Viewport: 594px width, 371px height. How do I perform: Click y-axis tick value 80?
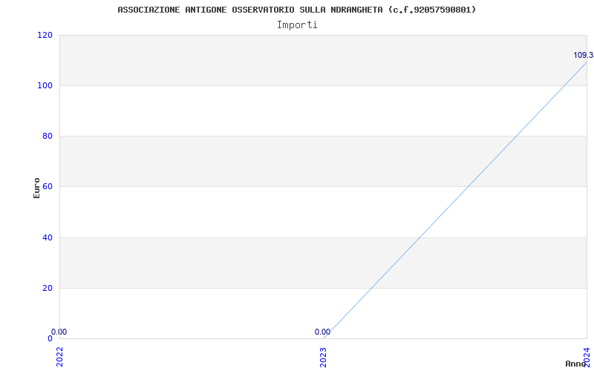(x=47, y=136)
